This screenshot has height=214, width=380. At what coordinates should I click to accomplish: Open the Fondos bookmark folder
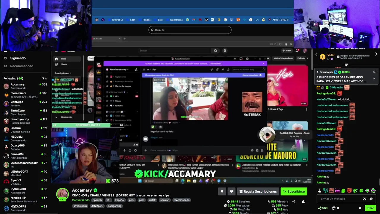click(x=144, y=20)
